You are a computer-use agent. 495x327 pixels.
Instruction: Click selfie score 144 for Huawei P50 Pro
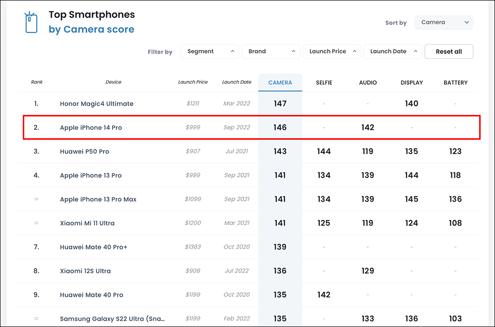[324, 151]
